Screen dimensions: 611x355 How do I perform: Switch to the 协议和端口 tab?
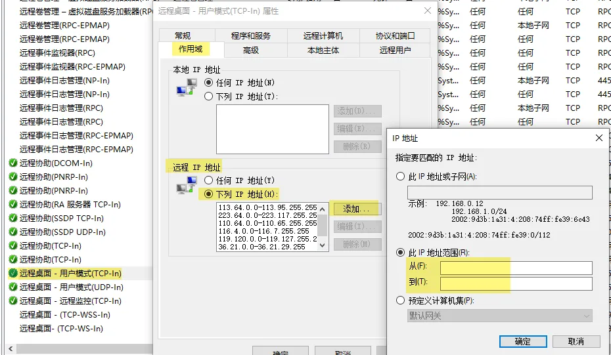395,35
